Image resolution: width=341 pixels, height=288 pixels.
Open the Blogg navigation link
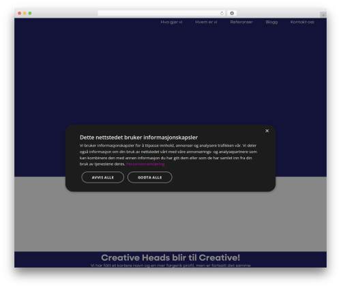click(271, 22)
